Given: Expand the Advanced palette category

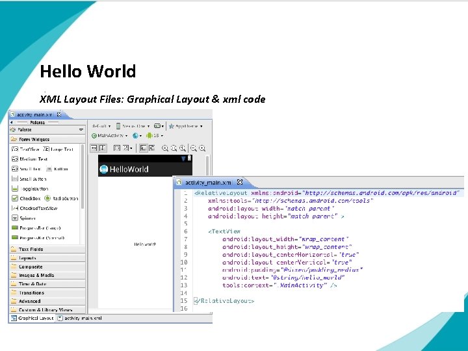Looking at the screenshot, I should click(x=47, y=301).
